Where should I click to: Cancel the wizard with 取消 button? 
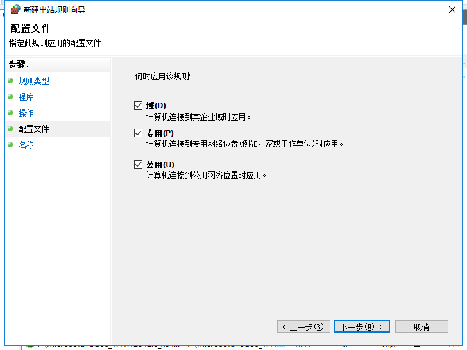tap(421, 326)
